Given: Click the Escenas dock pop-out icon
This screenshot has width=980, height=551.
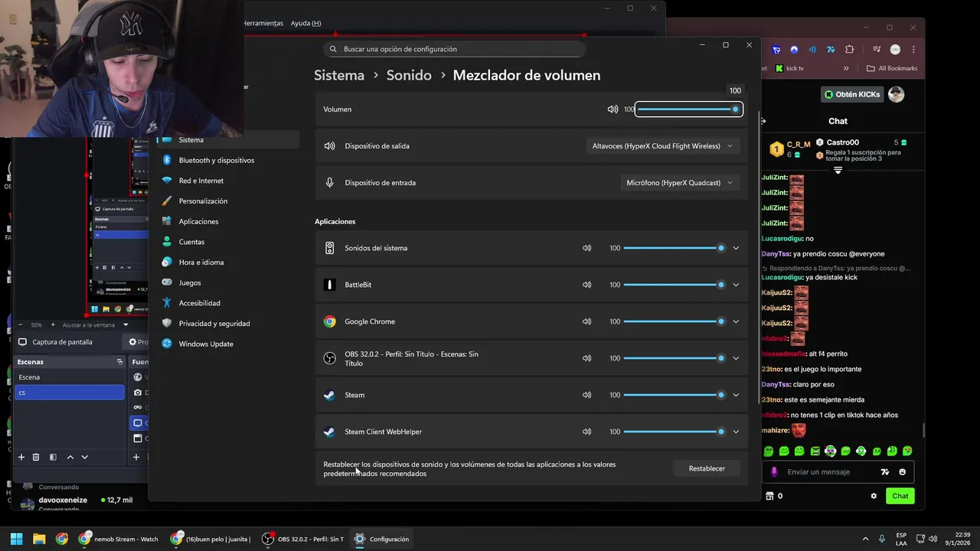Looking at the screenshot, I should click(x=119, y=361).
